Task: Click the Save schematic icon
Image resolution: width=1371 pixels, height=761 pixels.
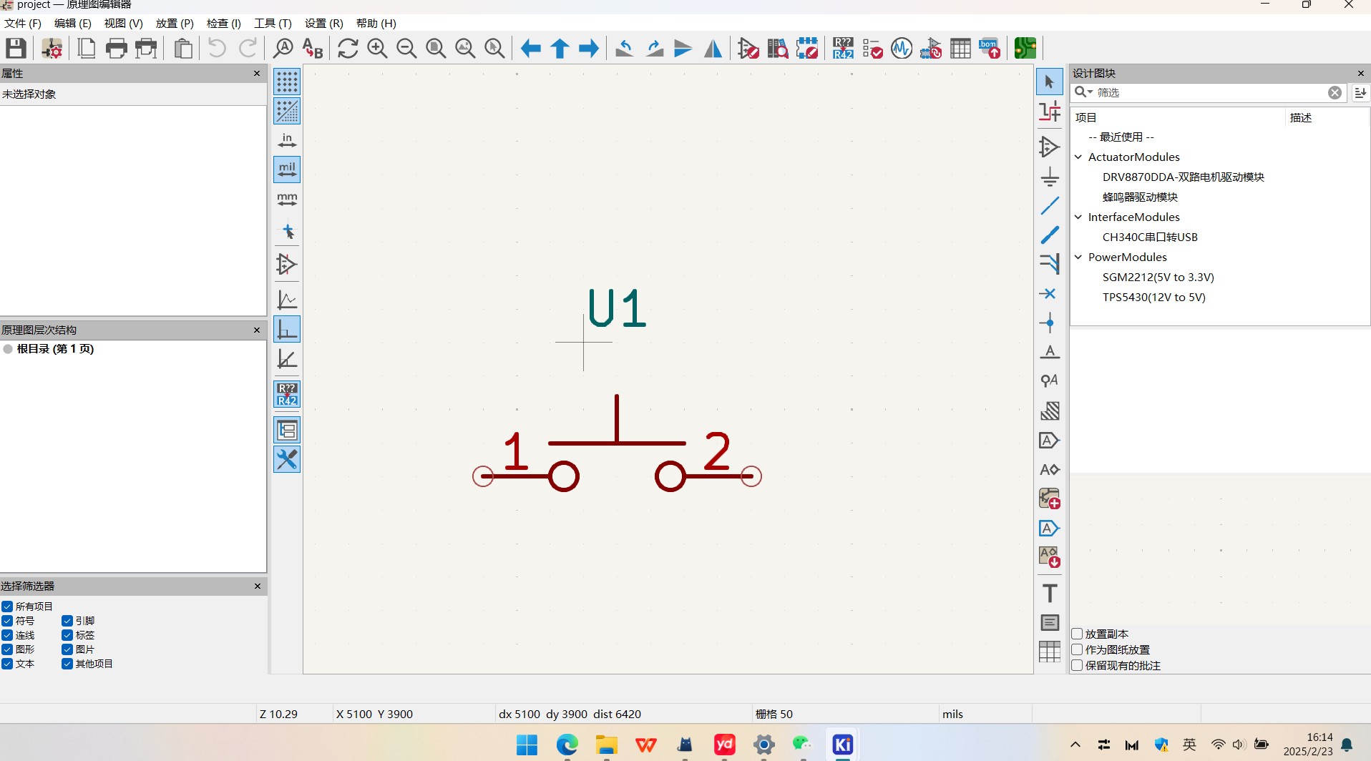Action: coord(16,49)
